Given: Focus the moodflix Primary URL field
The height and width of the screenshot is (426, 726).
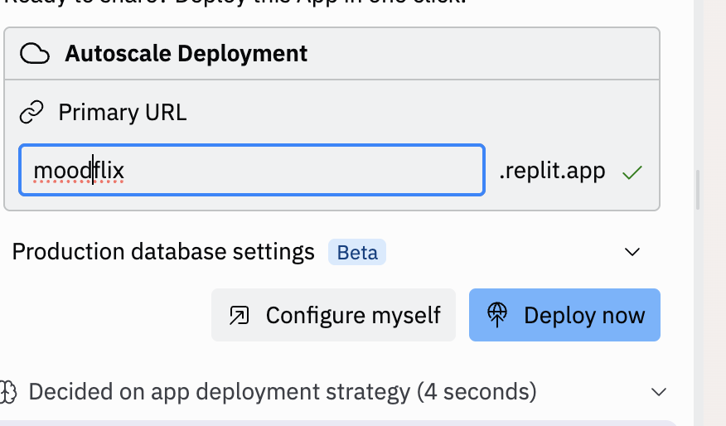Looking at the screenshot, I should click(x=252, y=170).
